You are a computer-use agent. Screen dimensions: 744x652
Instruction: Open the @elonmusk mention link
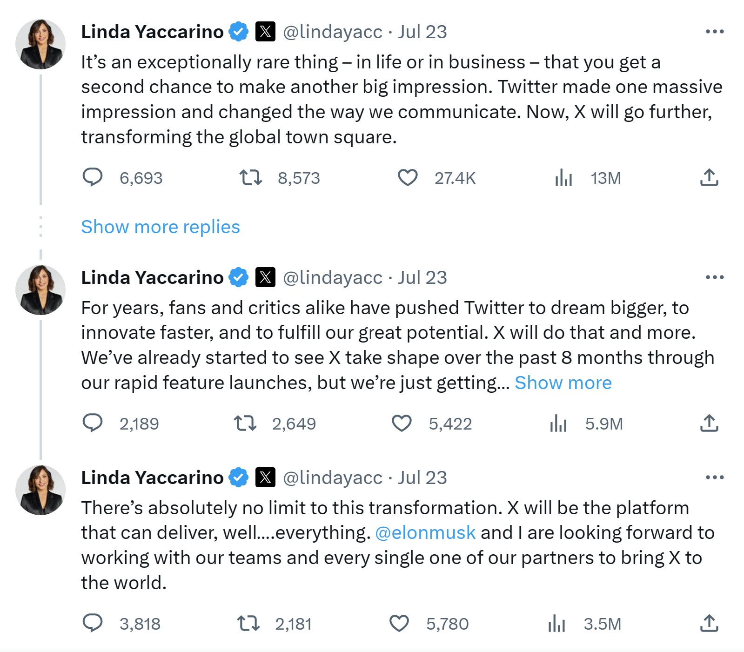[425, 533]
